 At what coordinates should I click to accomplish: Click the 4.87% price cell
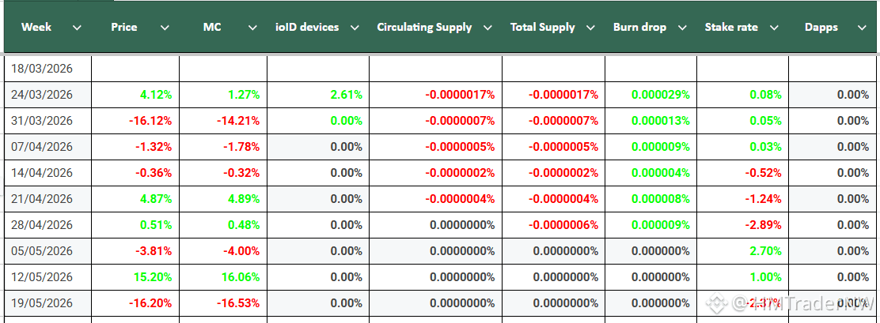(135, 199)
